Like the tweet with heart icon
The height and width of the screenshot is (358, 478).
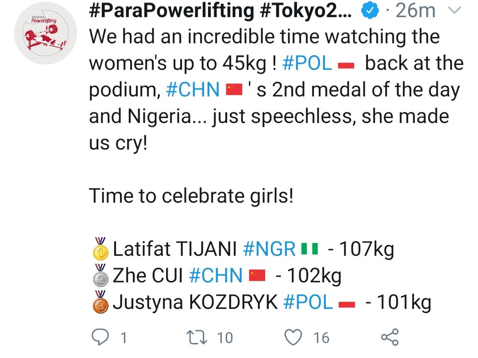293,337
